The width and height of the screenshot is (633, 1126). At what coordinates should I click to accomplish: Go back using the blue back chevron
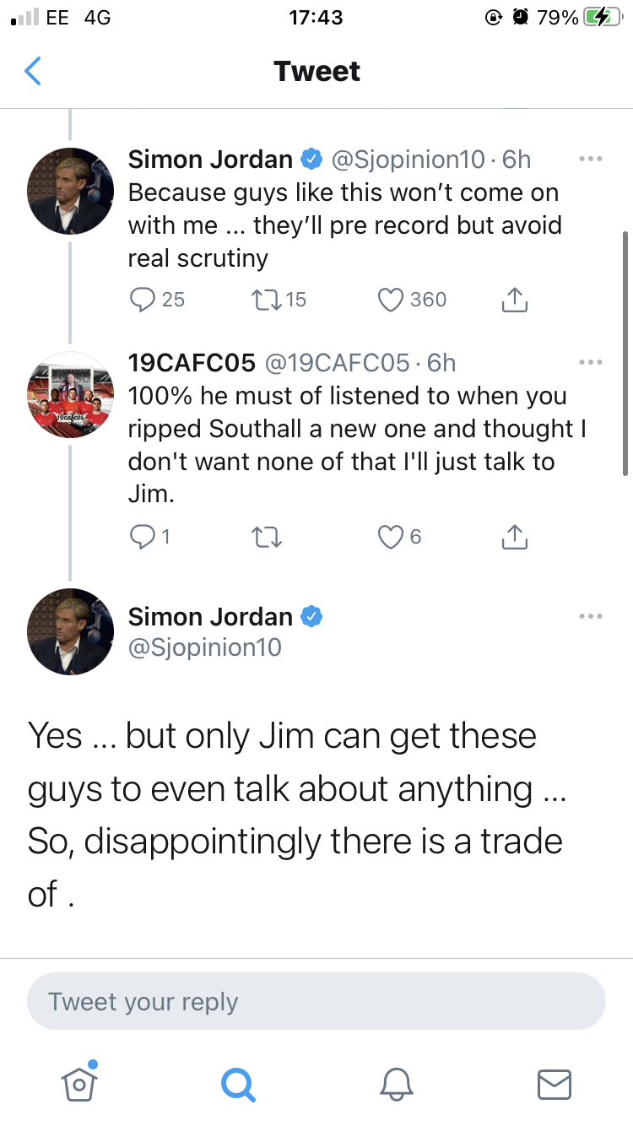pyautogui.click(x=33, y=72)
